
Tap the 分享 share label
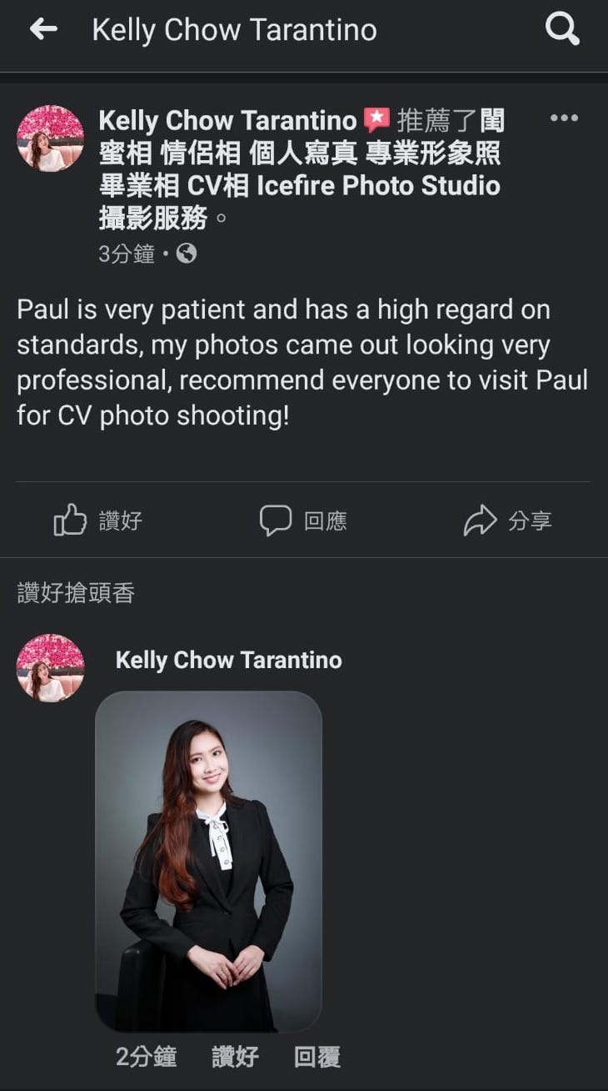[x=530, y=521]
